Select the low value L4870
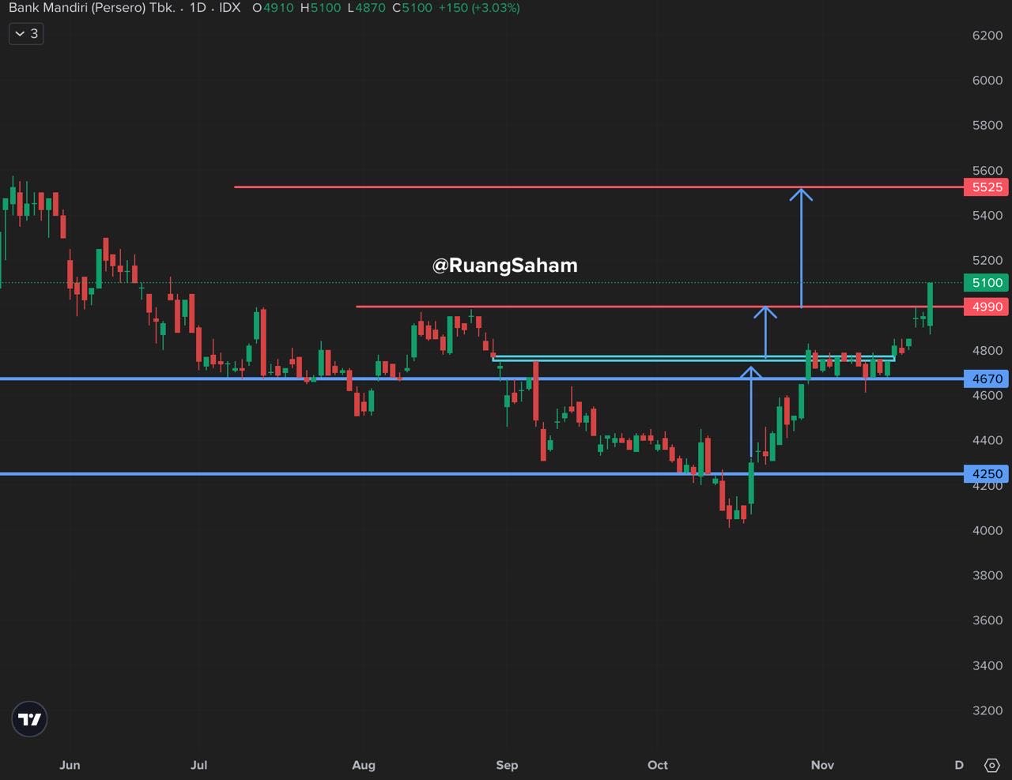Viewport: 1012px width, 780px height. [x=366, y=8]
